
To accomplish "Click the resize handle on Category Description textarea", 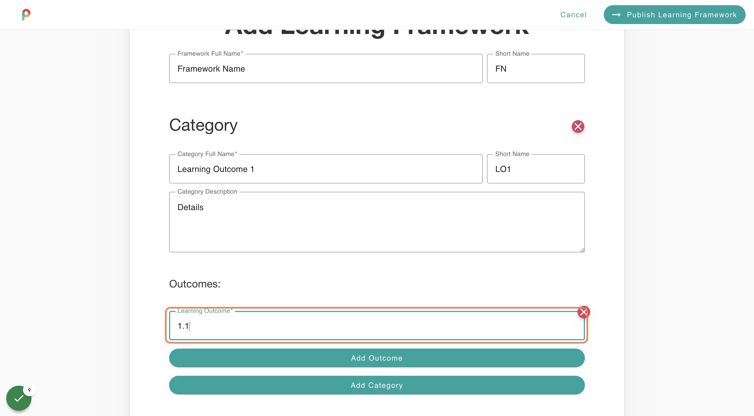I will (582, 250).
